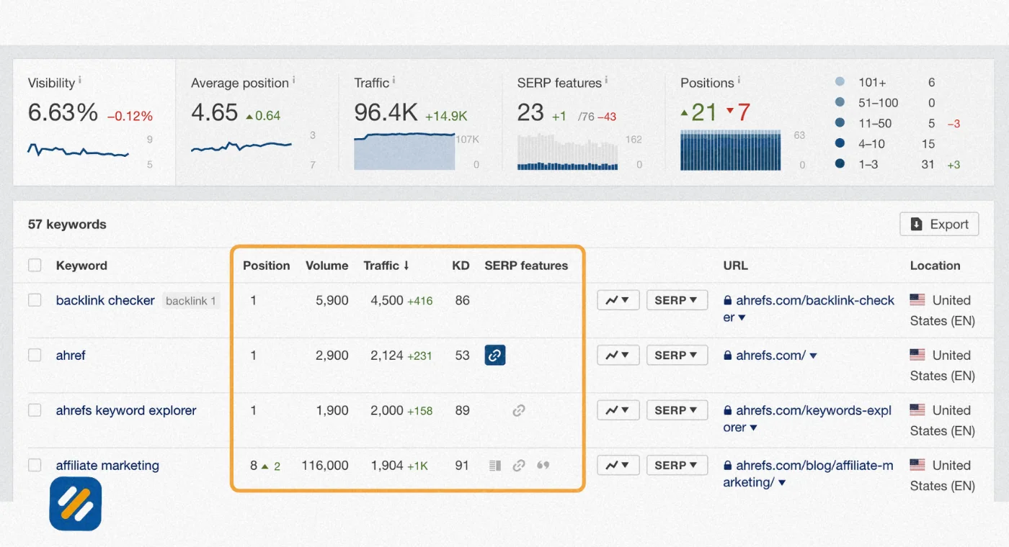The width and height of the screenshot is (1009, 547).
Task: Click the Traffic info icon
Action: tap(394, 79)
